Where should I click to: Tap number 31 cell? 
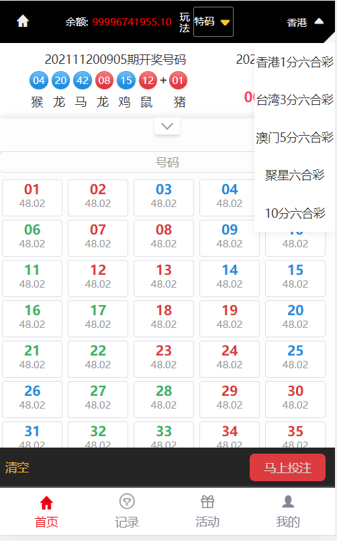click(x=32, y=435)
